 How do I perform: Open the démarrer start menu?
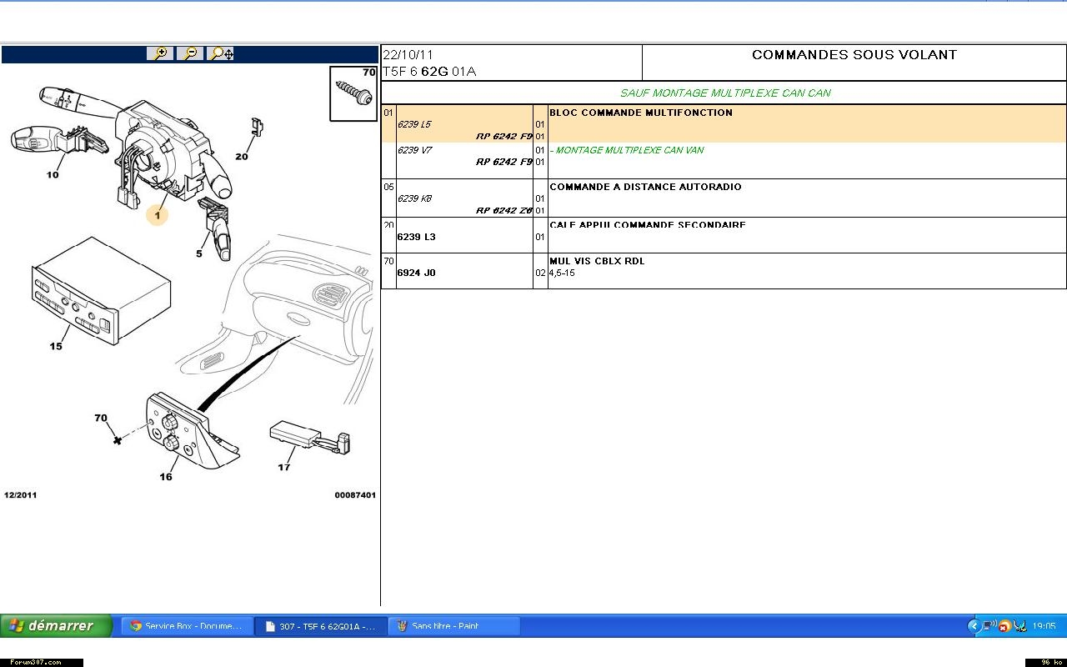[x=56, y=625]
